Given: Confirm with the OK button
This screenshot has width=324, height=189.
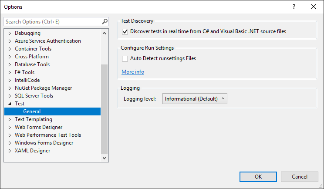Looking at the screenshot, I should 258,177.
